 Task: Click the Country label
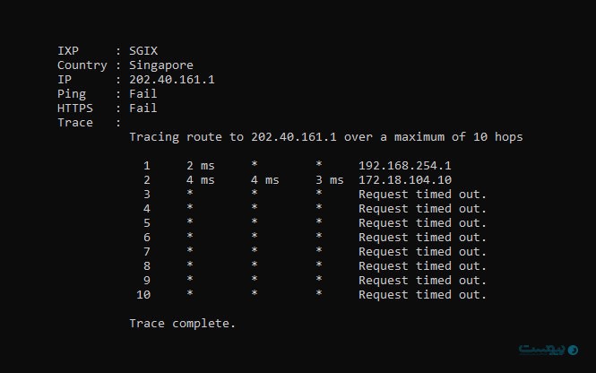tap(82, 65)
